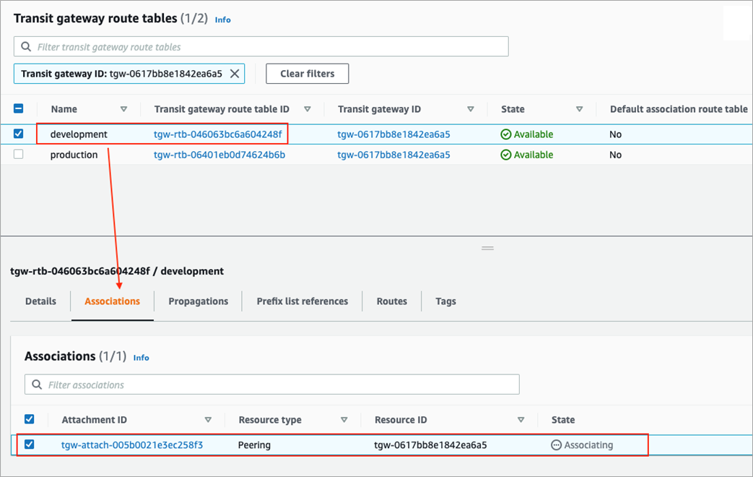The height and width of the screenshot is (477, 753).
Task: Open the Routes tab
Action: click(391, 301)
